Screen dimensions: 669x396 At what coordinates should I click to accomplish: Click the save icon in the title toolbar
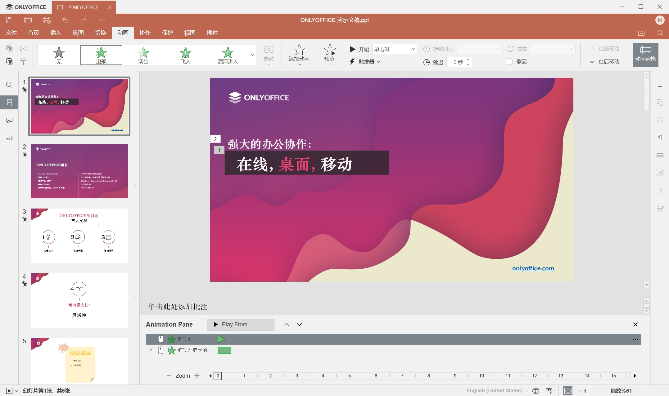[x=9, y=20]
